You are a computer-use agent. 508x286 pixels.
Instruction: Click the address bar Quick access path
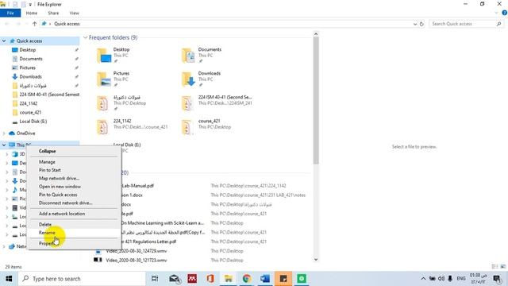click(x=67, y=24)
